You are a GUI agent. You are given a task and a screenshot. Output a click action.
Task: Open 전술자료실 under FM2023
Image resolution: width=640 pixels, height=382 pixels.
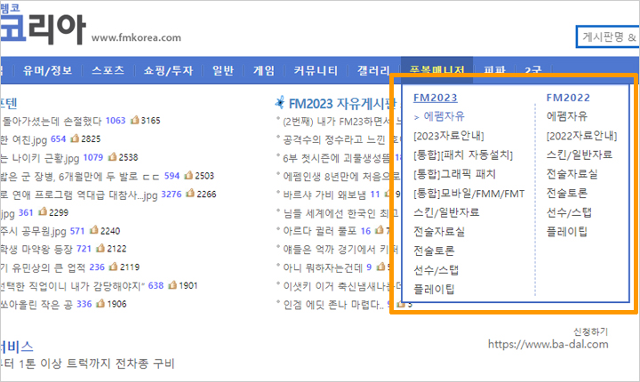(x=439, y=231)
